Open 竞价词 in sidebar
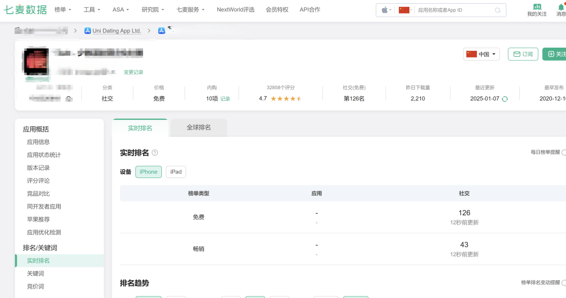 pyautogui.click(x=36, y=286)
